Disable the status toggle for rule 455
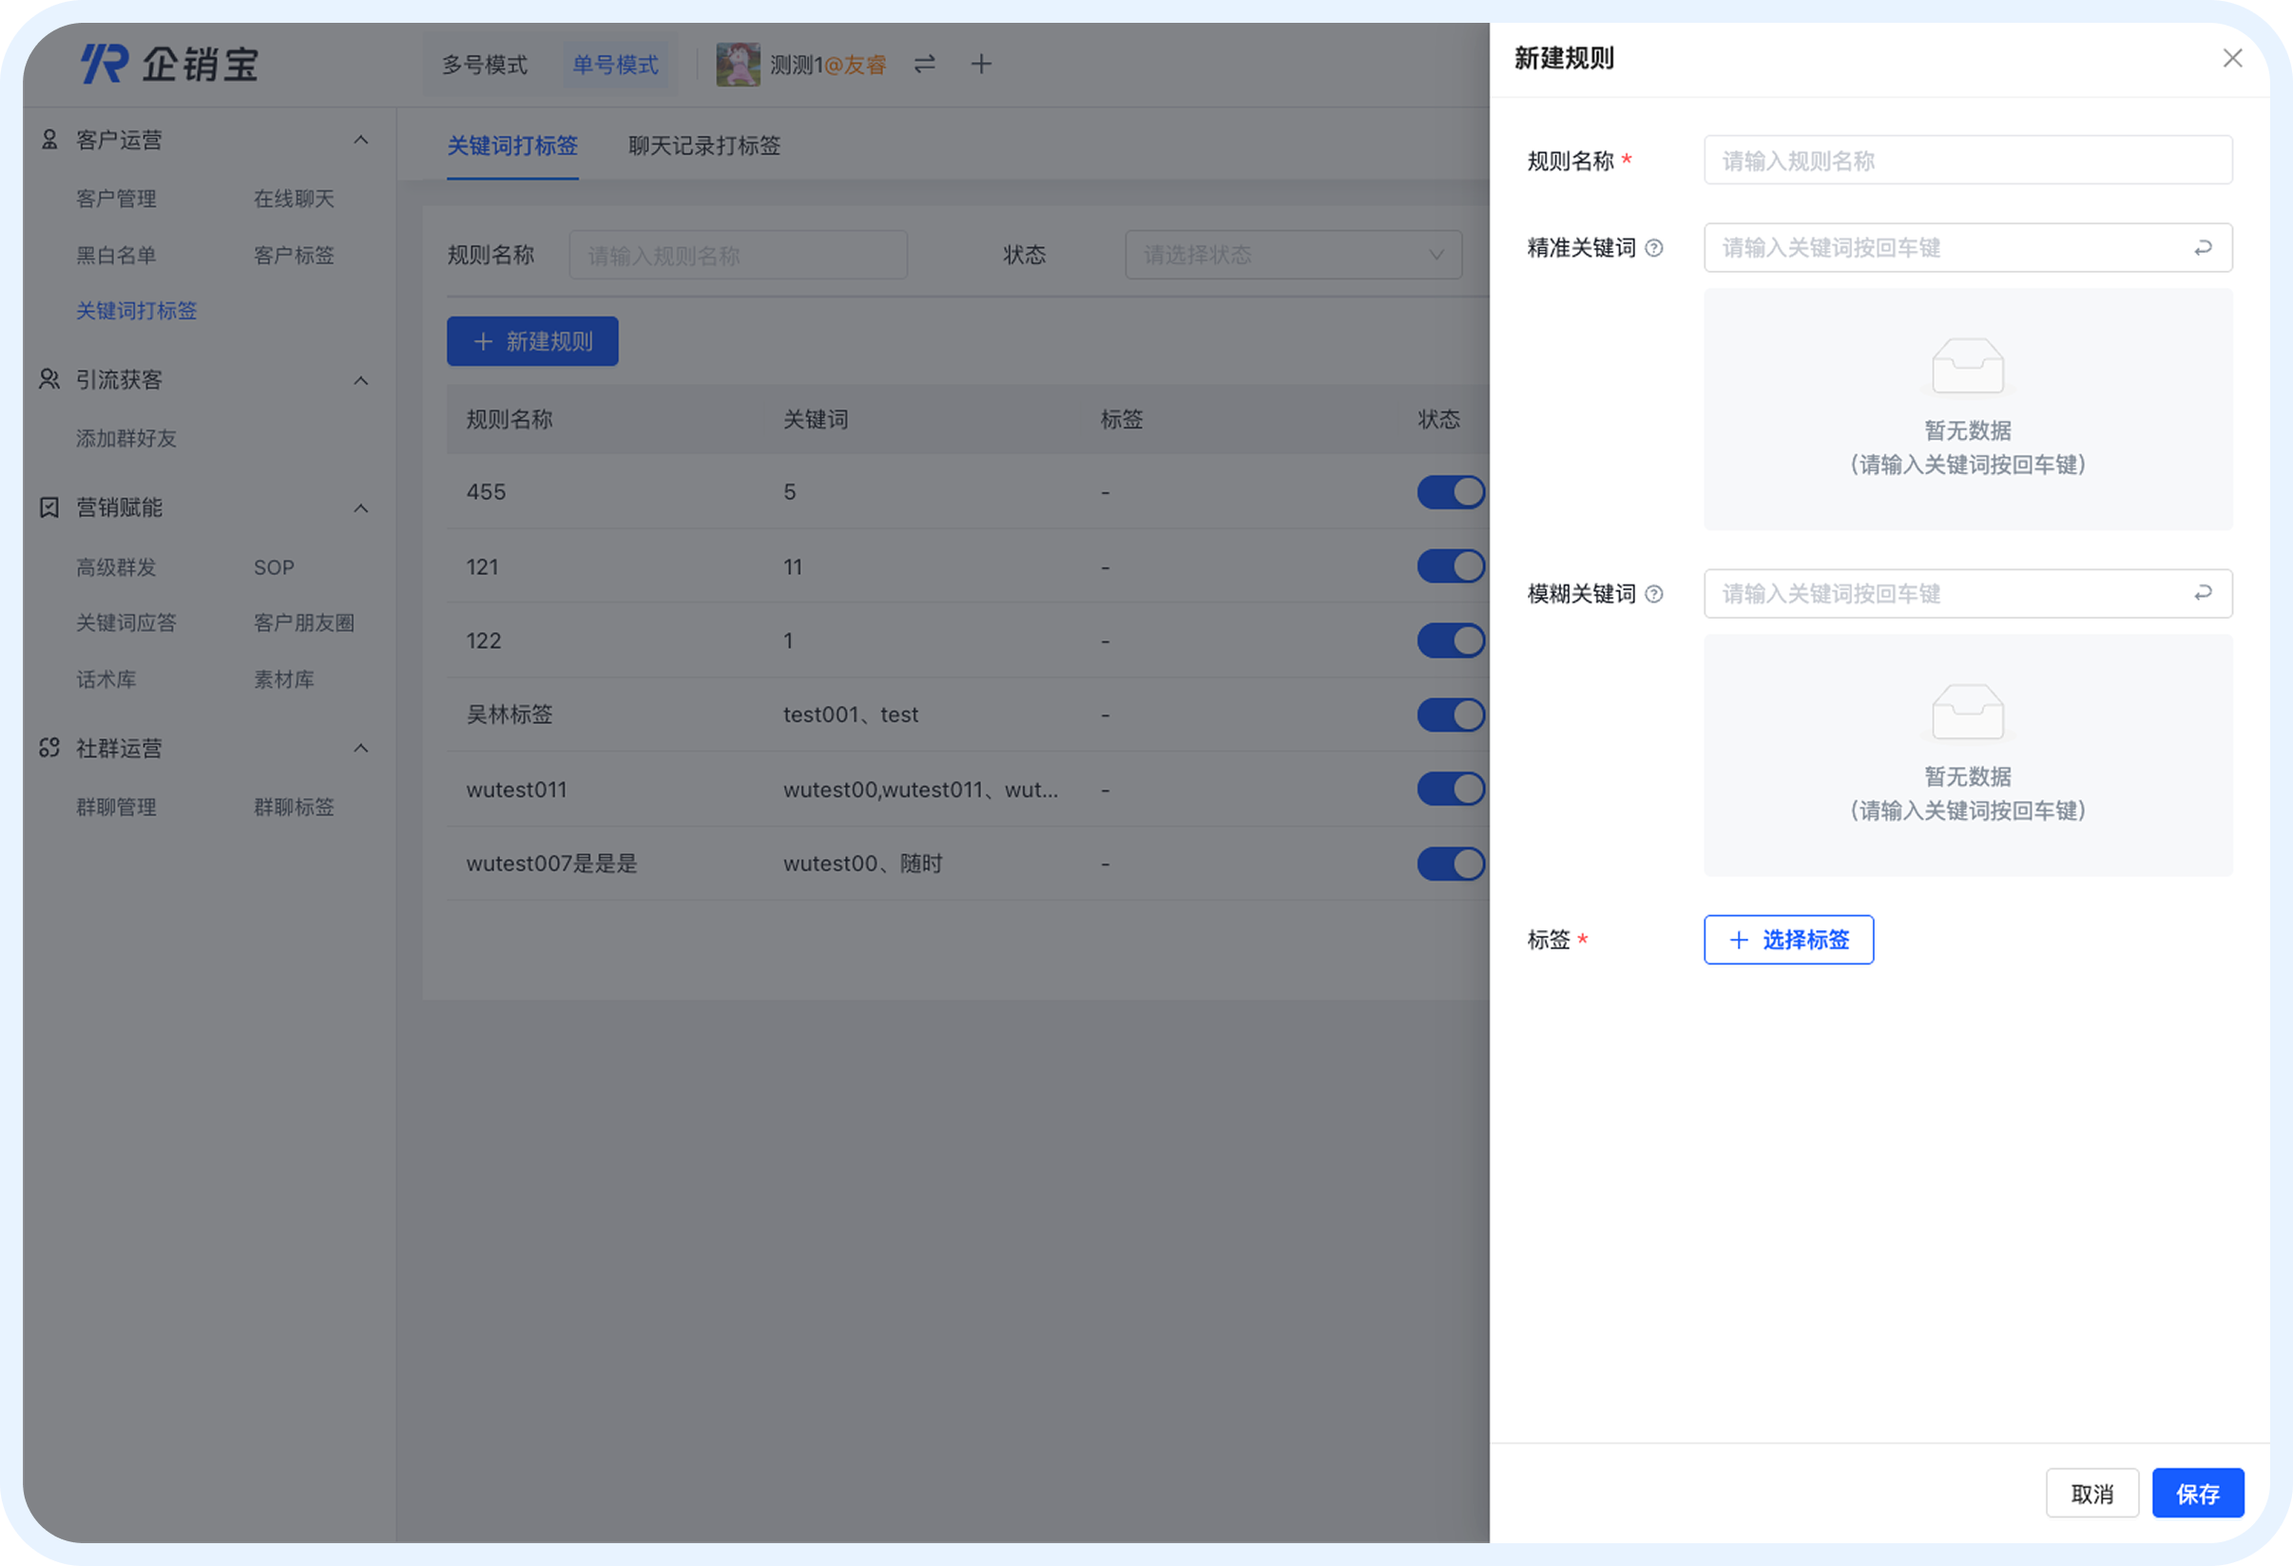 (x=1451, y=492)
